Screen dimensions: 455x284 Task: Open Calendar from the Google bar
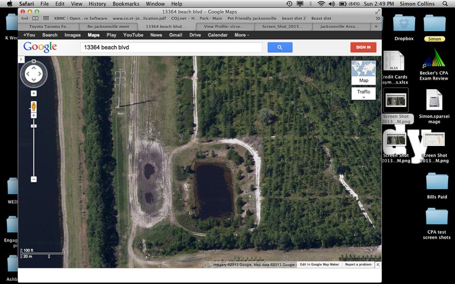[218, 35]
